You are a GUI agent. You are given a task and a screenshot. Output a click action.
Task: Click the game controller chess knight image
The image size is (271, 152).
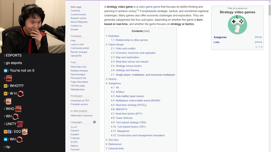237,24
